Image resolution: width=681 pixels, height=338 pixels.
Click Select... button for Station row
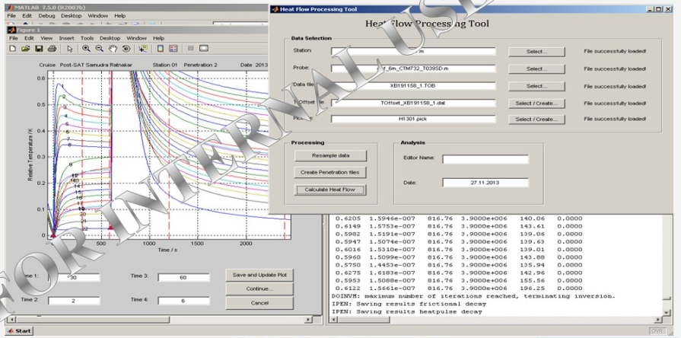pyautogui.click(x=536, y=52)
